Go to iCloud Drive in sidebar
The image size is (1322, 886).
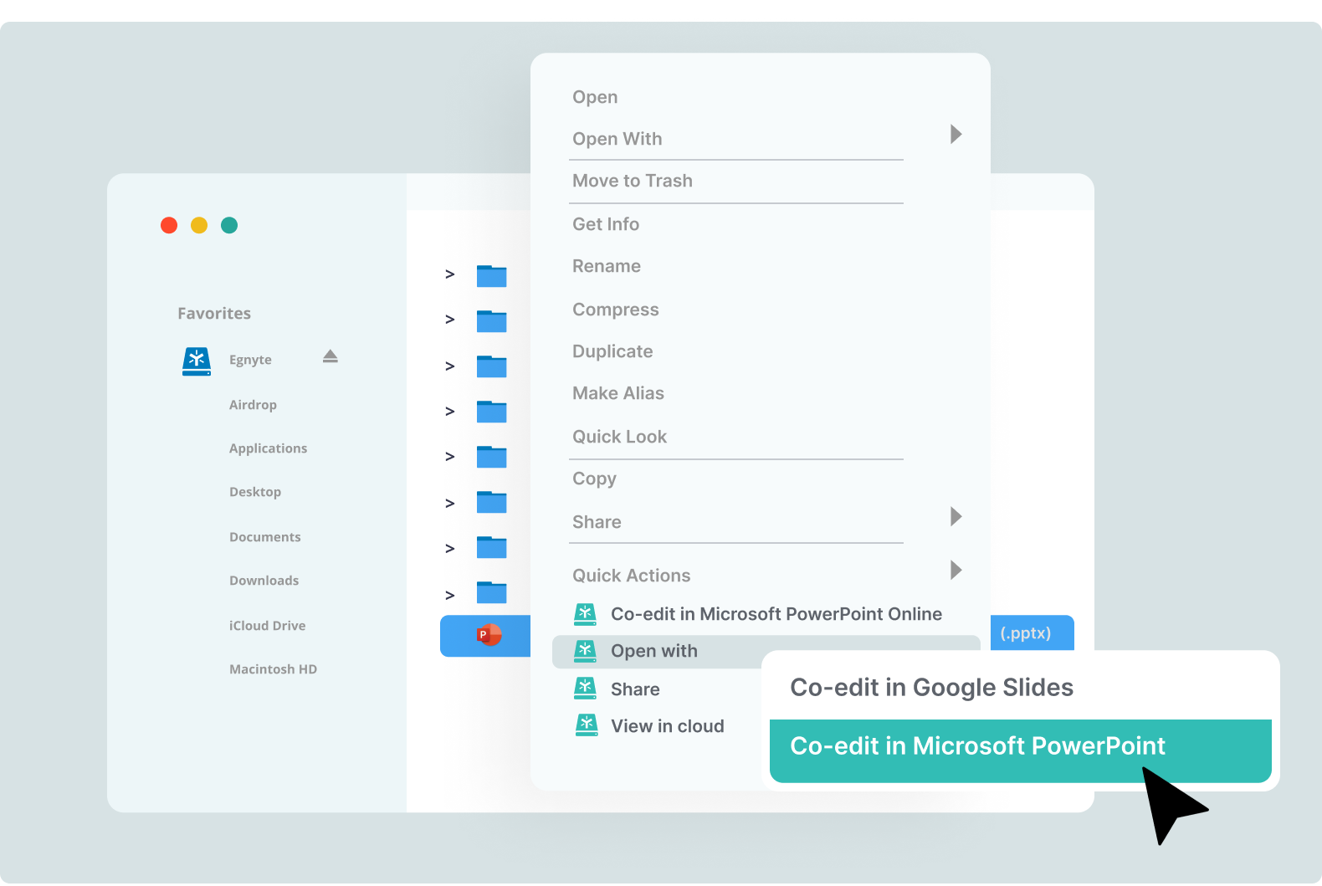pyautogui.click(x=267, y=626)
